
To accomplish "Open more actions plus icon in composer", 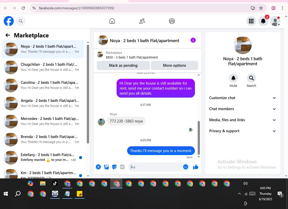I will pos(98,167).
